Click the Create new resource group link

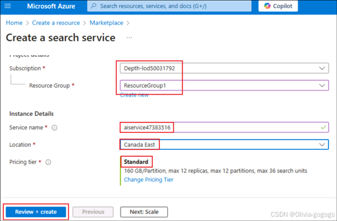click(134, 95)
